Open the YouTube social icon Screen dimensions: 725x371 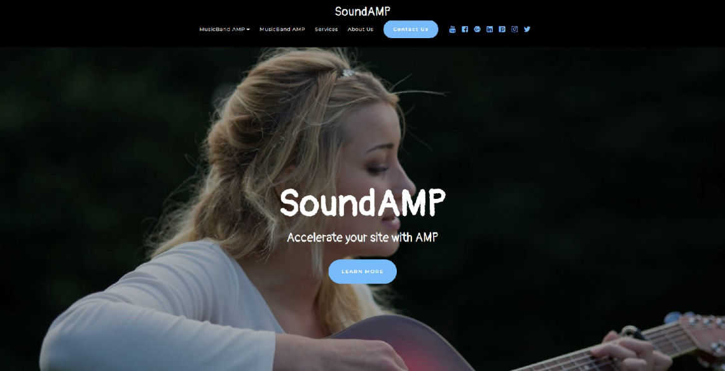452,29
